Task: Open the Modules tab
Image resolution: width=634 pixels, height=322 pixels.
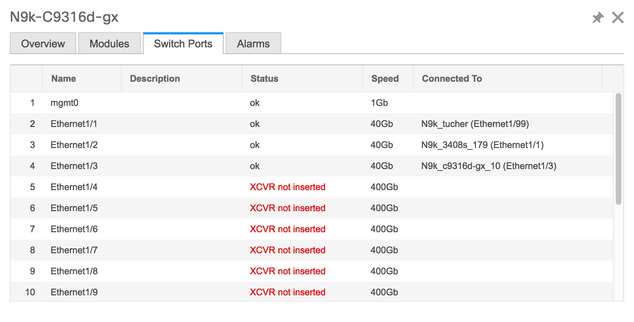Action: click(109, 43)
